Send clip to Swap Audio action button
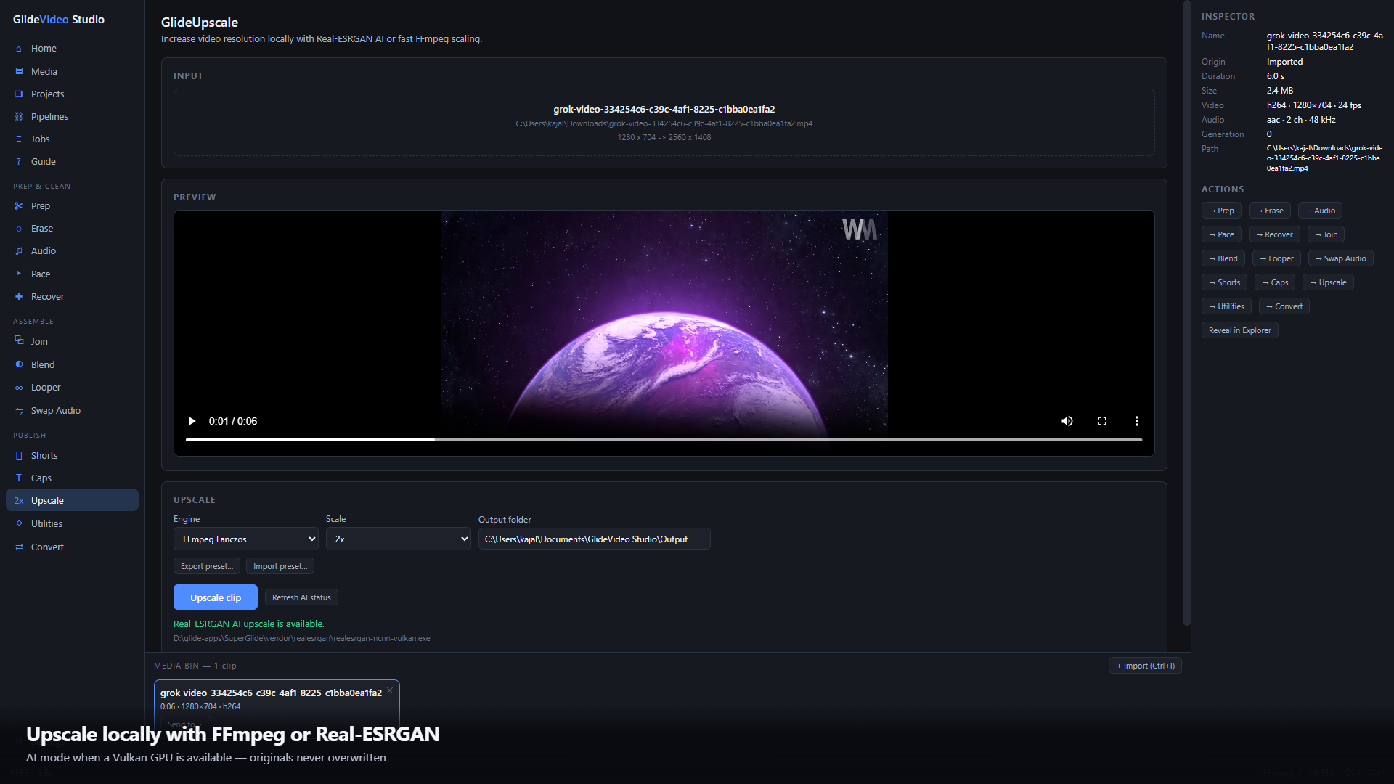 tap(1340, 258)
